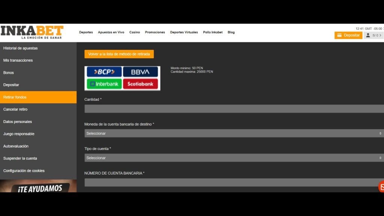Open Juego responsable
Screen dimensions: 384x216
[38, 134]
